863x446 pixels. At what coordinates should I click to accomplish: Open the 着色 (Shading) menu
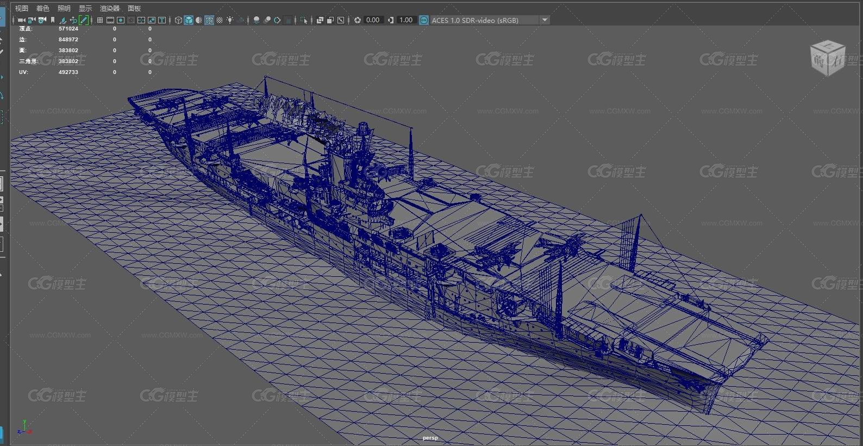pyautogui.click(x=42, y=8)
